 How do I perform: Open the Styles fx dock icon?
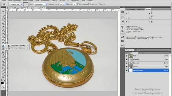[x=123, y=45]
